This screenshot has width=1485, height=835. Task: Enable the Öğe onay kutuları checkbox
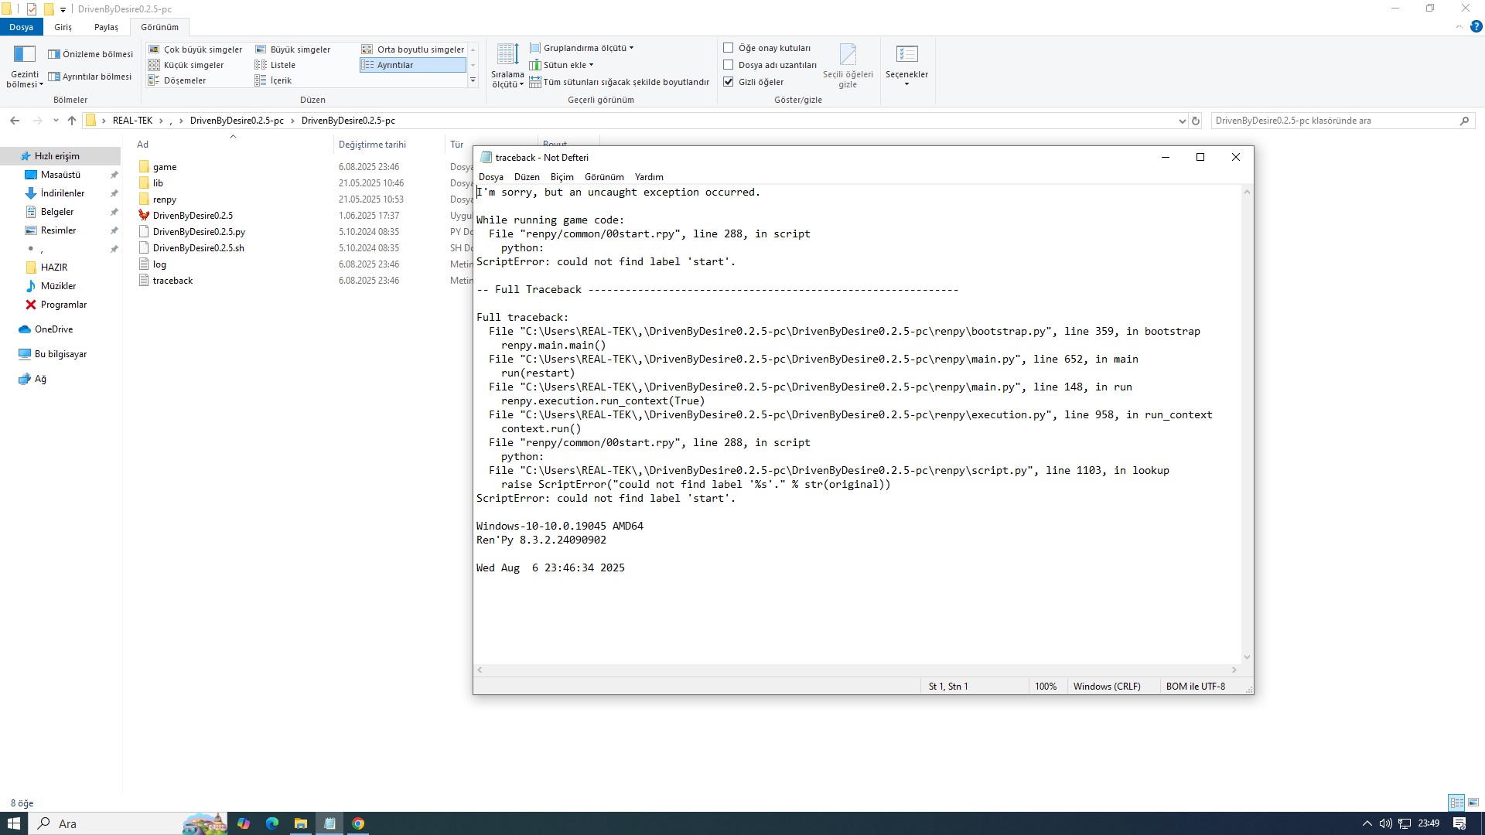(x=729, y=48)
